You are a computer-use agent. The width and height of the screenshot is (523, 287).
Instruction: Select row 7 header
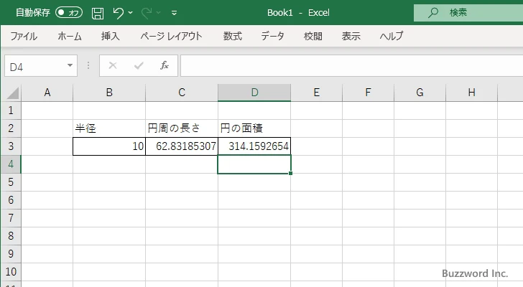[11, 218]
